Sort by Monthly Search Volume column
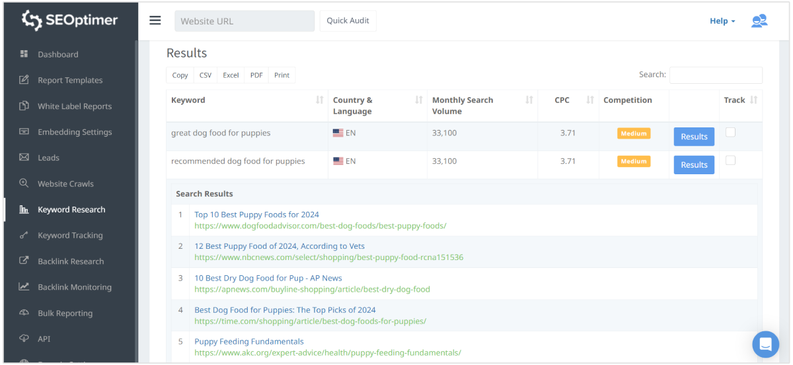793x365 pixels. click(x=529, y=100)
